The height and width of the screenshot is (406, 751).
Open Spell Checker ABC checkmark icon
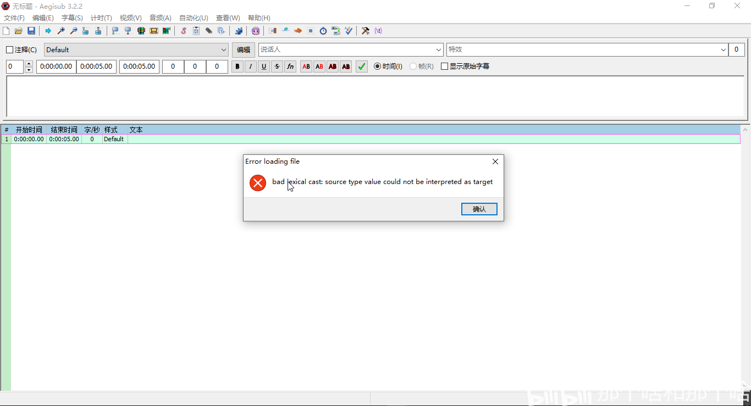coord(349,31)
